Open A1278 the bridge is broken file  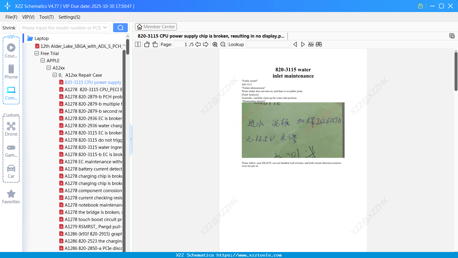coord(91,212)
